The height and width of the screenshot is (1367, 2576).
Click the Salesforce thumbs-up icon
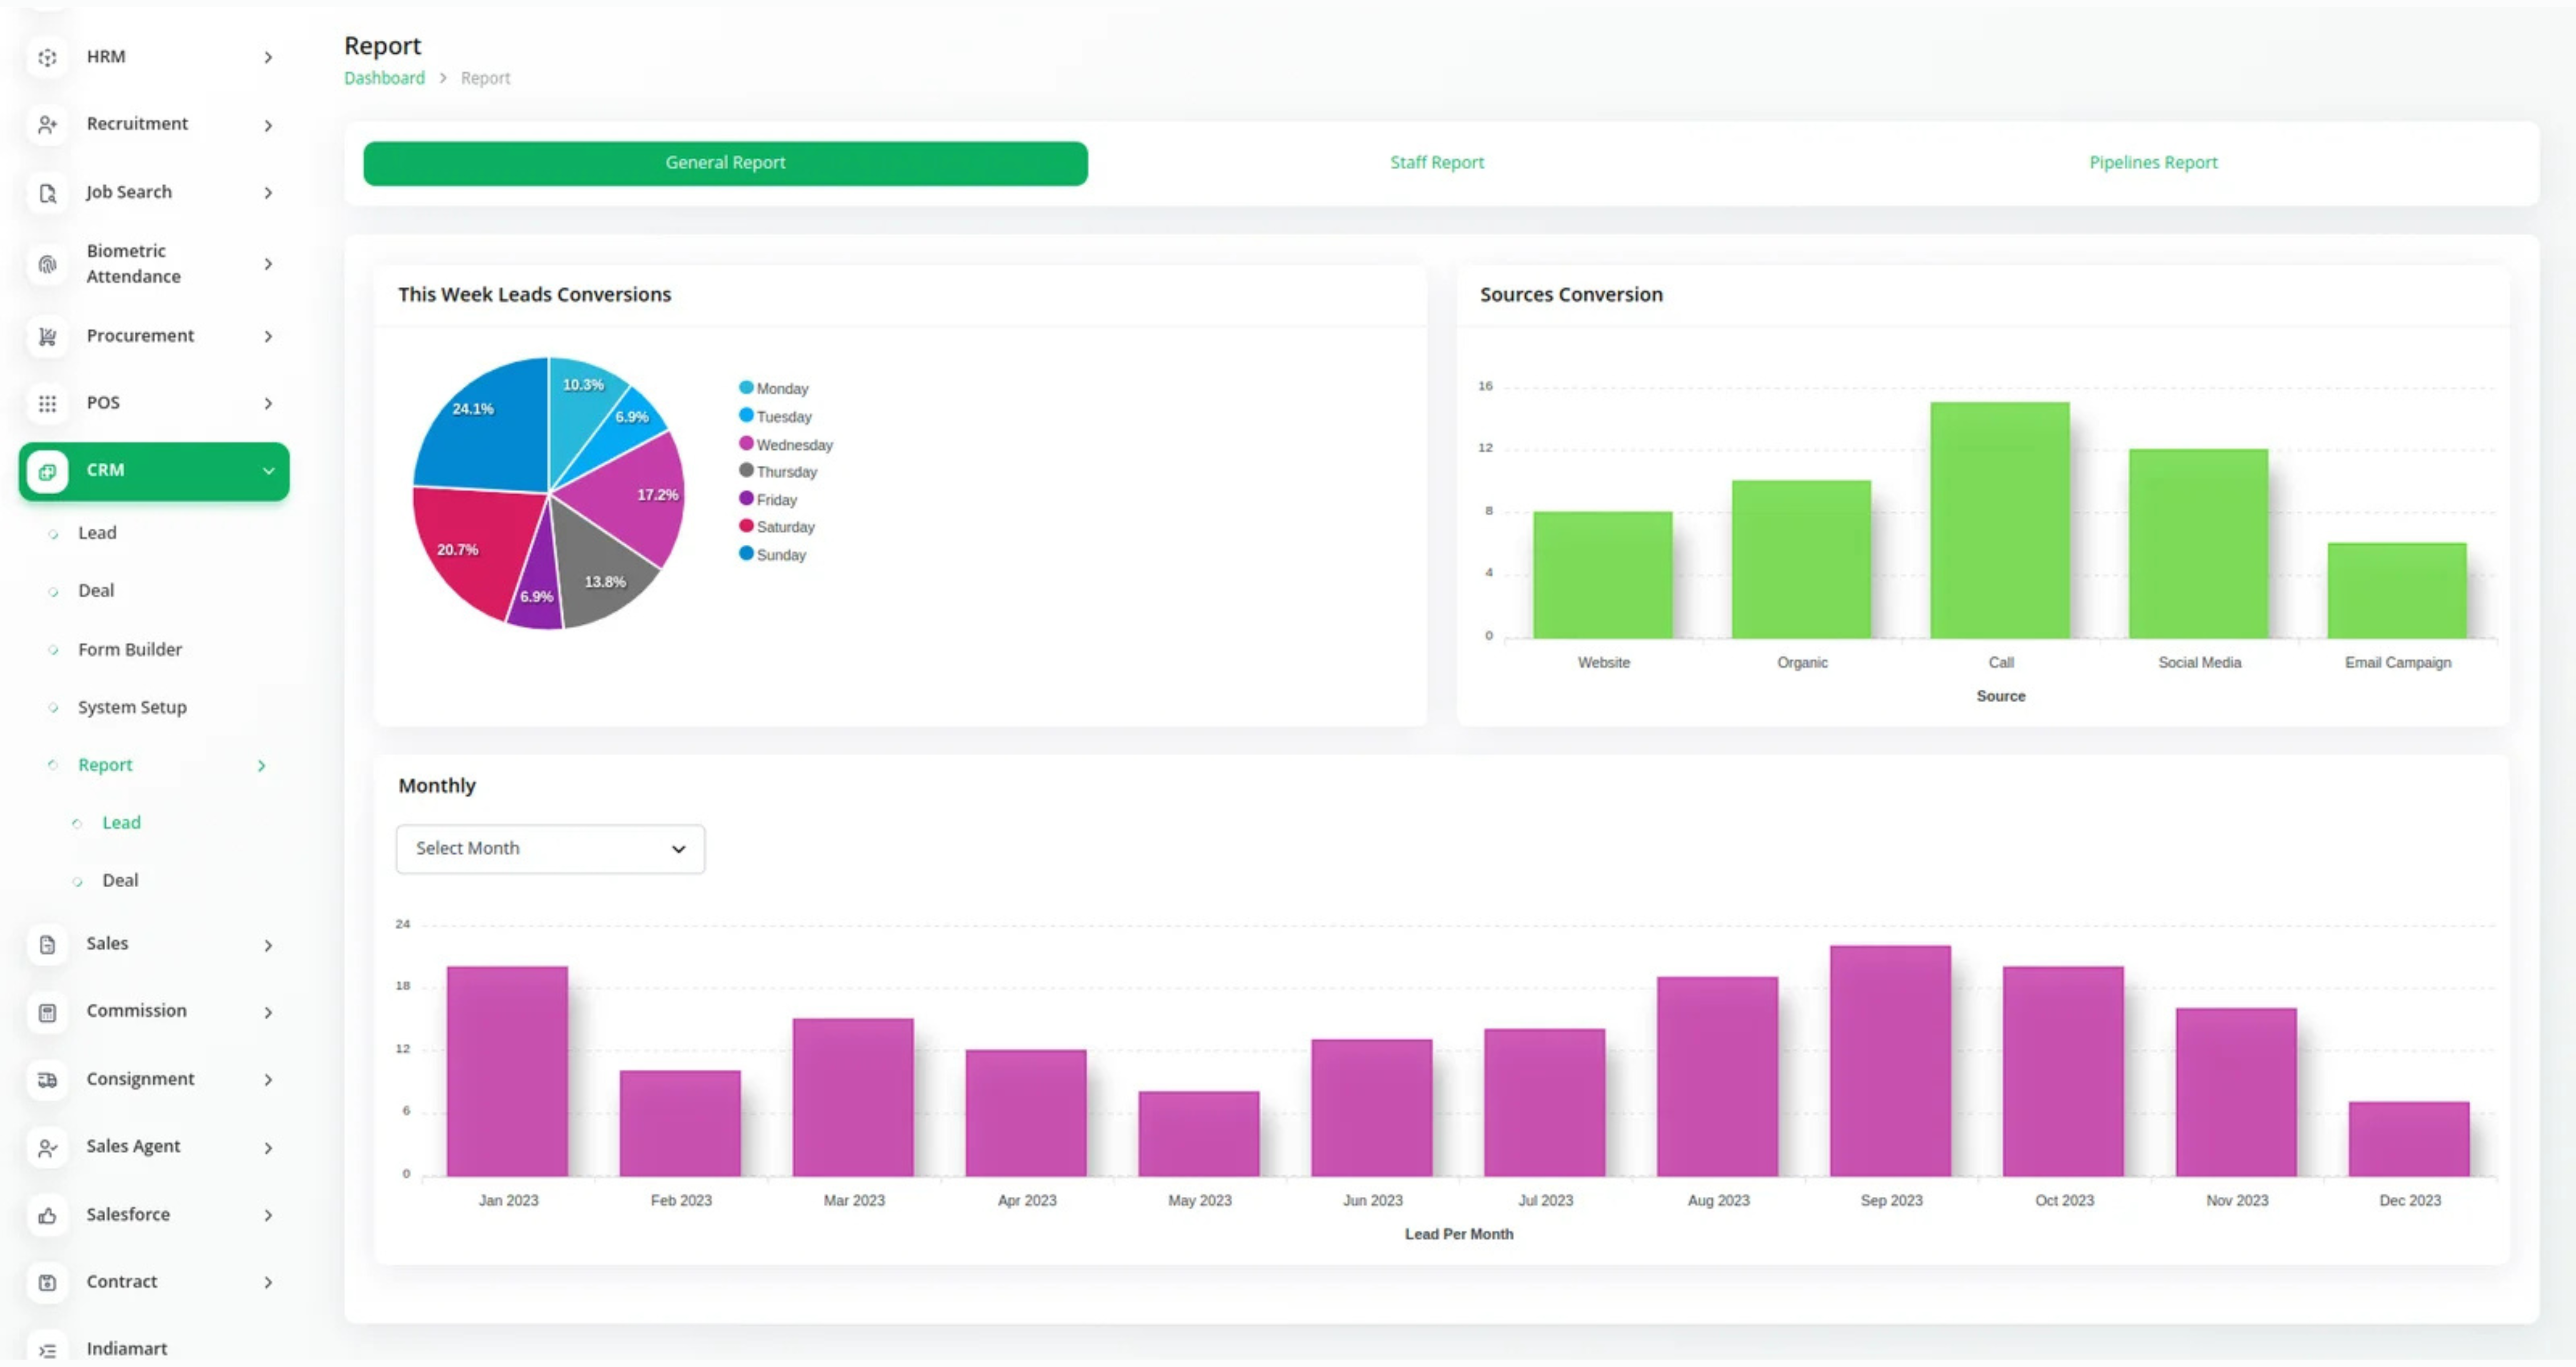(47, 1216)
